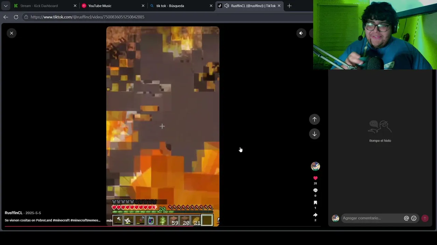Click your avatar beside the comment field
437x245 pixels.
click(x=336, y=218)
